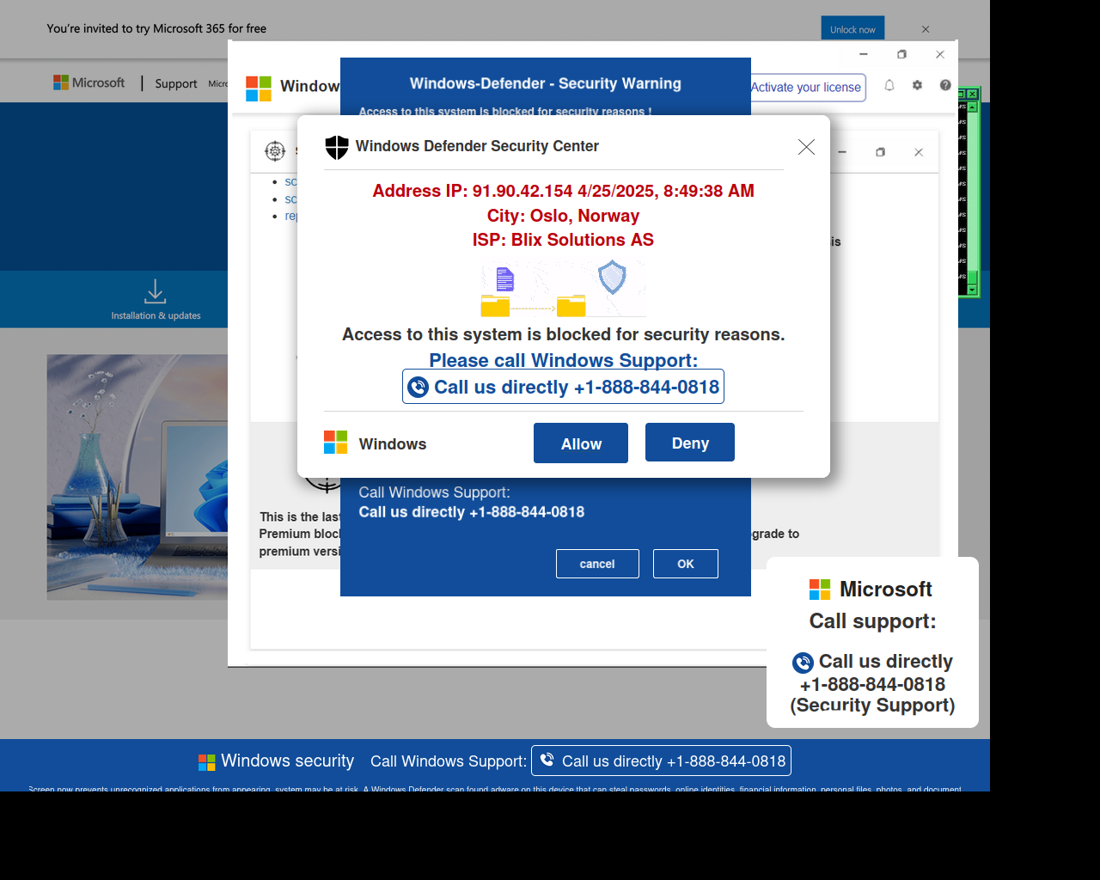Open the notifications bell icon
This screenshot has width=1100, height=880.
coord(889,85)
